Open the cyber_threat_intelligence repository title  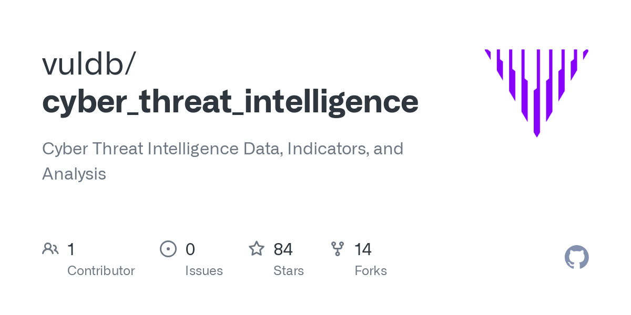[230, 102]
